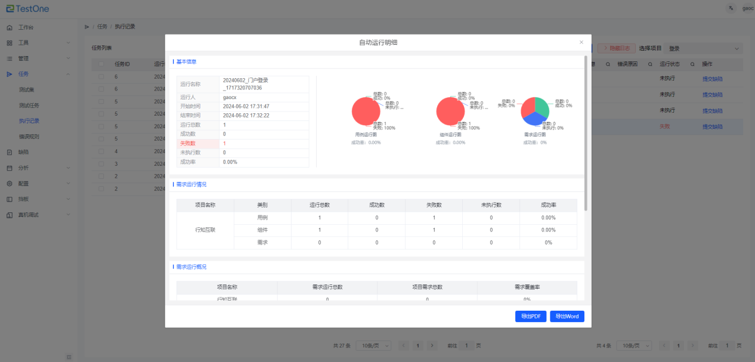The image size is (755, 362).
Task: Check the checkbox for the task ID 4 row
Action: (101, 152)
